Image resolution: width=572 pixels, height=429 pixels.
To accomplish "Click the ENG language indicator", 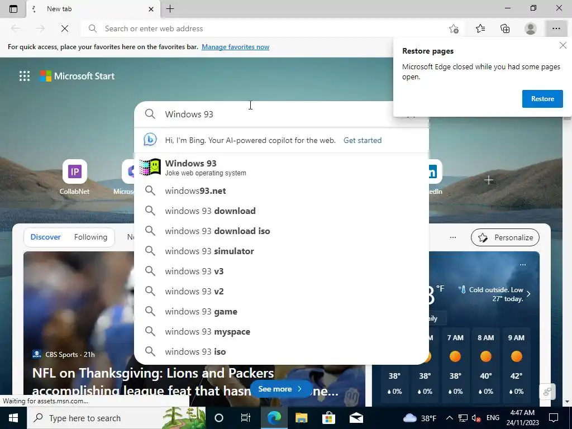I will [493, 418].
